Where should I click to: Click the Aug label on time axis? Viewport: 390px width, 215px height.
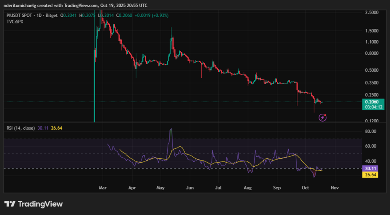pyautogui.click(x=248, y=187)
